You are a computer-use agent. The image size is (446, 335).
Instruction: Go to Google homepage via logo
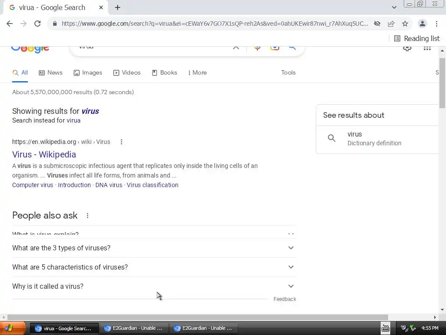coord(30,49)
